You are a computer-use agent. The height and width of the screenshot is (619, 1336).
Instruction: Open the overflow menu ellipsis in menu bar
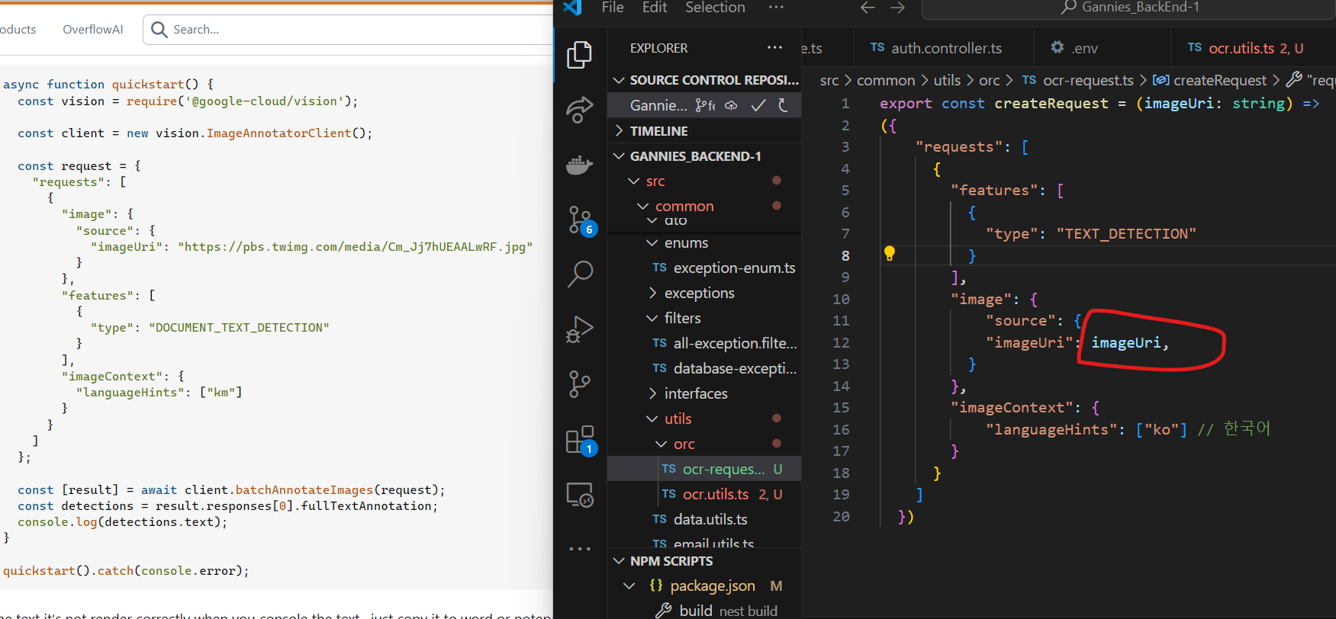pos(776,8)
